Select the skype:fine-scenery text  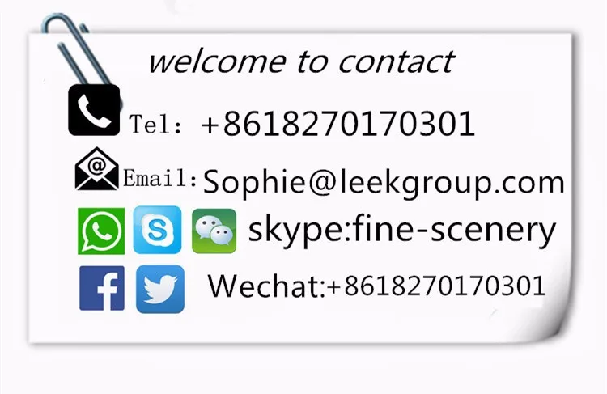click(401, 231)
